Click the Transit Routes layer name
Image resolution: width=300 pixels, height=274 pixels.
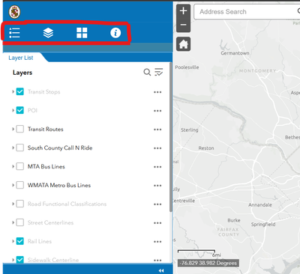click(x=46, y=130)
